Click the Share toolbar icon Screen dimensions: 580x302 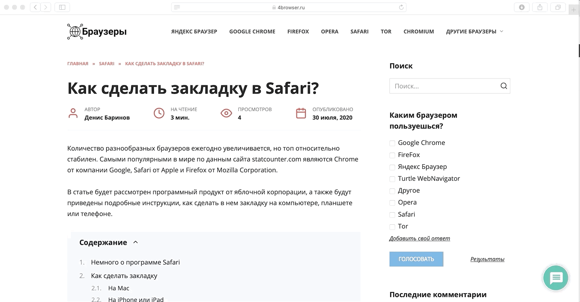(540, 7)
